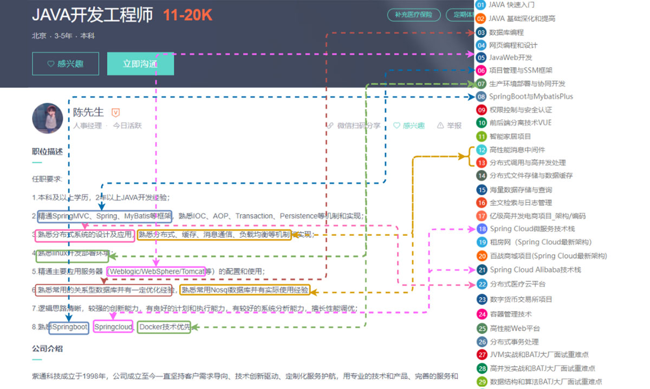The height and width of the screenshot is (389, 650).
Task: Click the number 22 circle for 分布式医疗云平台
Action: [x=482, y=284]
